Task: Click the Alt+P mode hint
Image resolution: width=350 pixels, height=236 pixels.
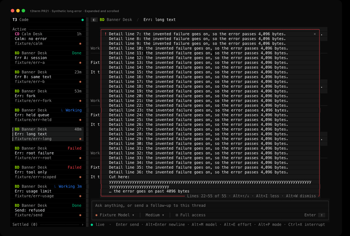Action: coord(269,225)
